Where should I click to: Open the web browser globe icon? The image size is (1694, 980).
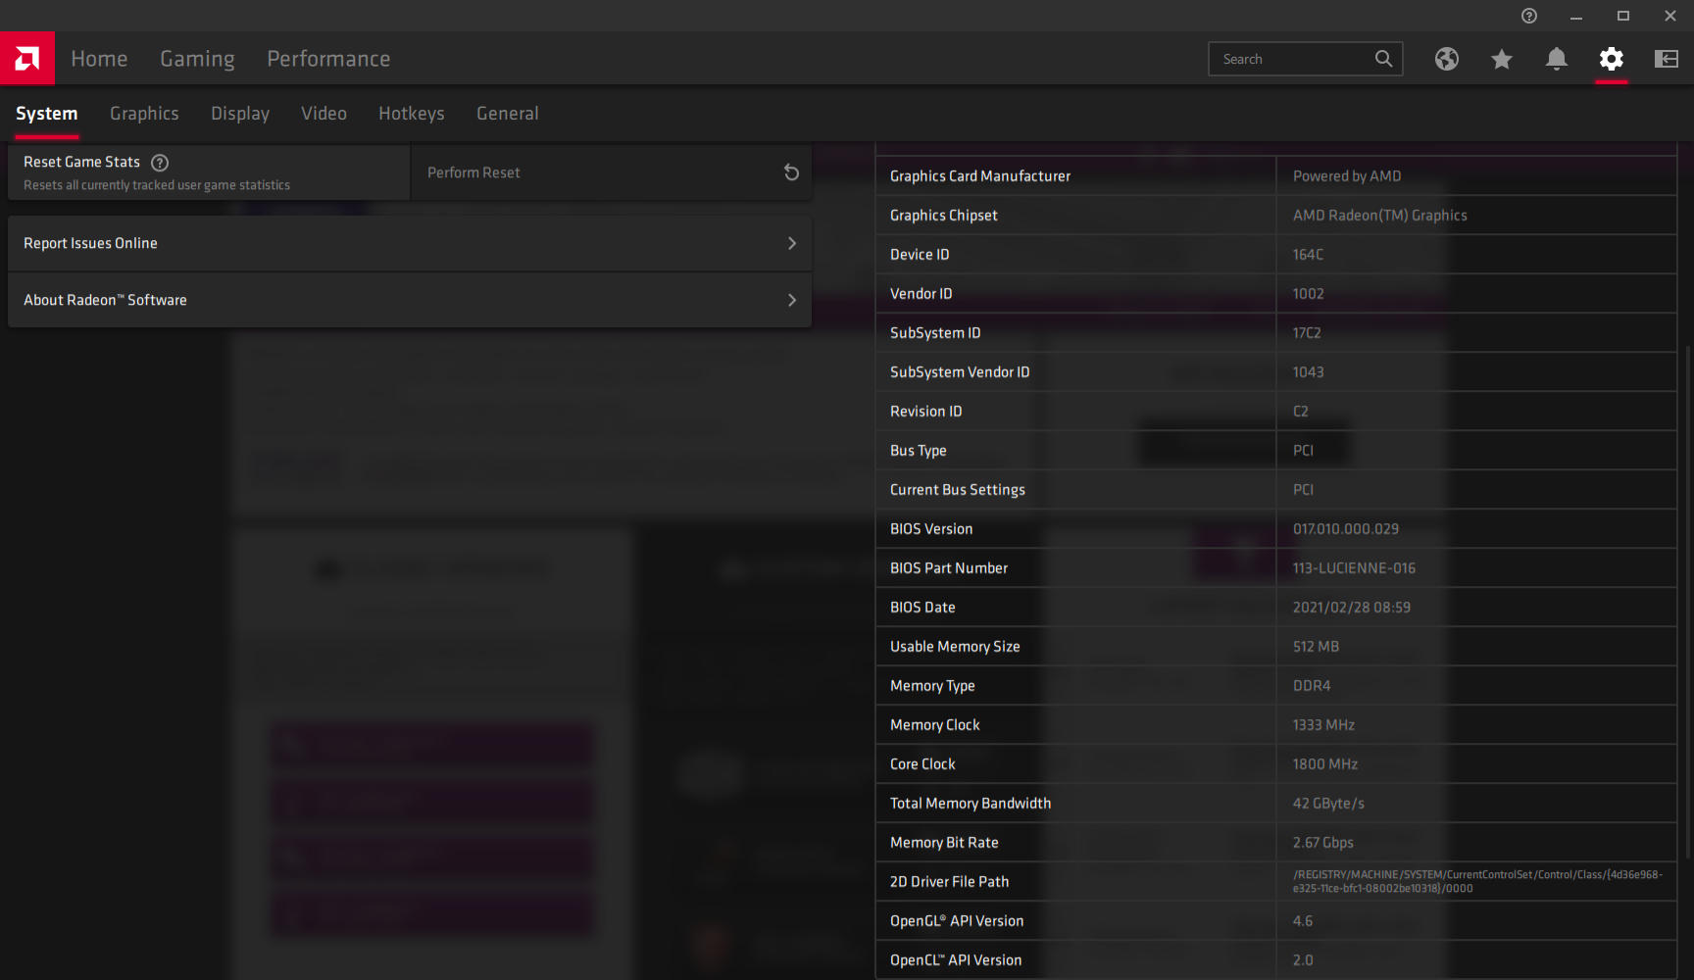tap(1447, 59)
